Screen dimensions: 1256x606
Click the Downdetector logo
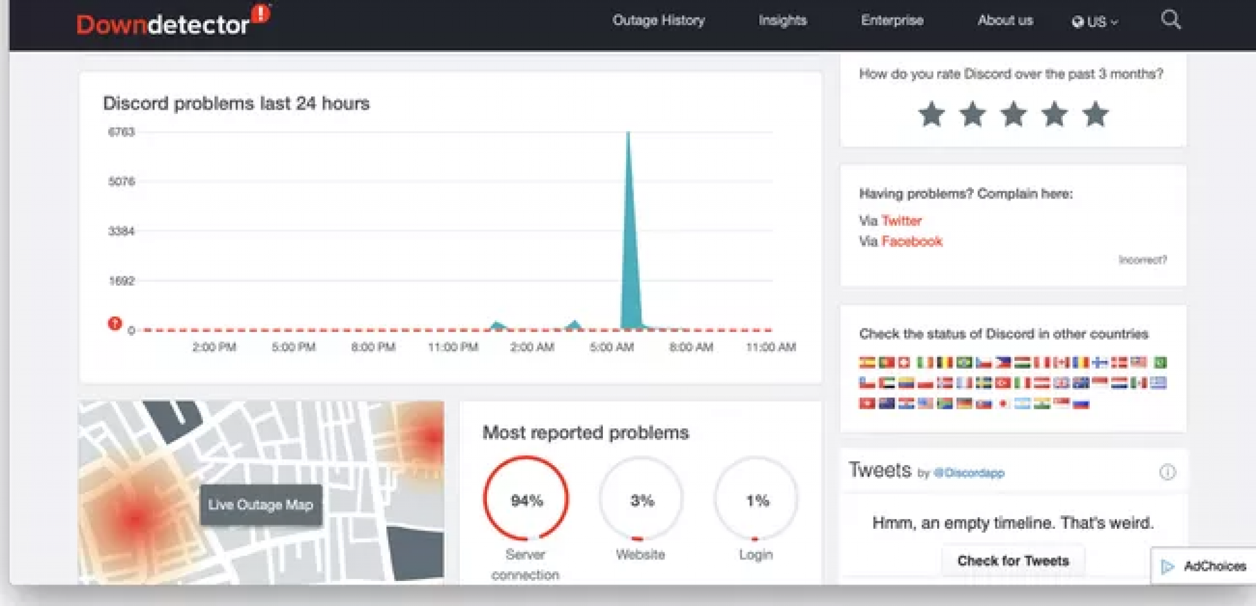[x=173, y=20]
